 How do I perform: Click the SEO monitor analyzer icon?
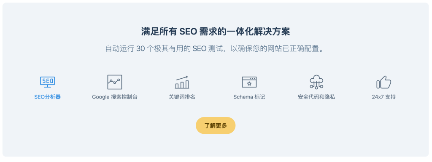47,82
